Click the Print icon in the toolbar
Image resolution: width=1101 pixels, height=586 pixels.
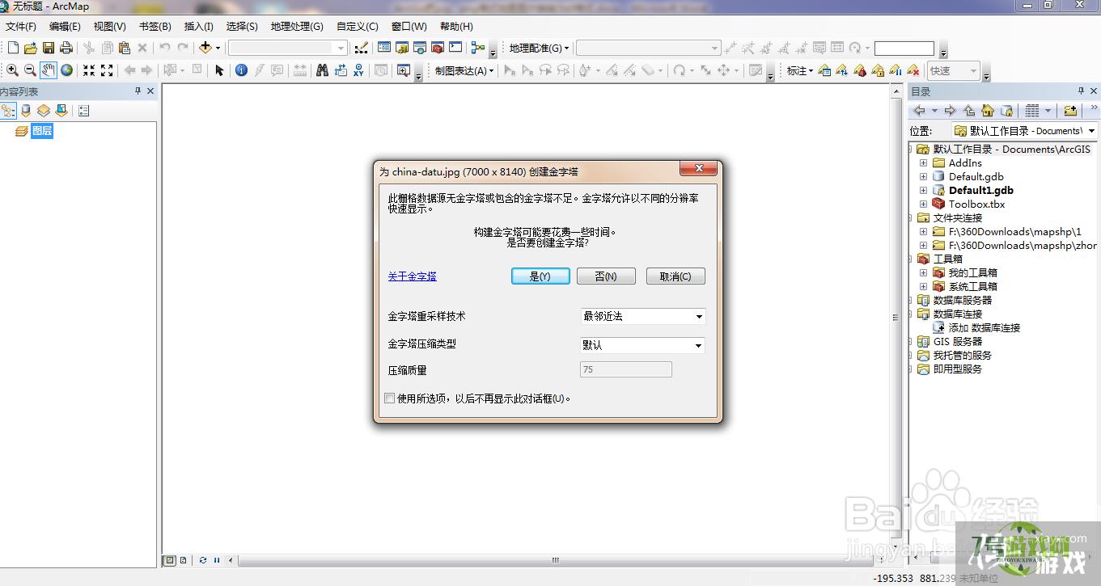click(66, 48)
